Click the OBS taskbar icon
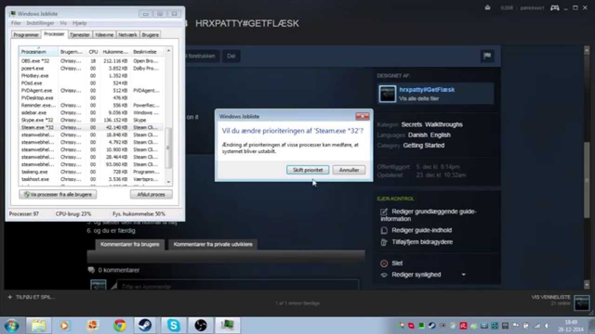595x334 pixels. [x=201, y=325]
